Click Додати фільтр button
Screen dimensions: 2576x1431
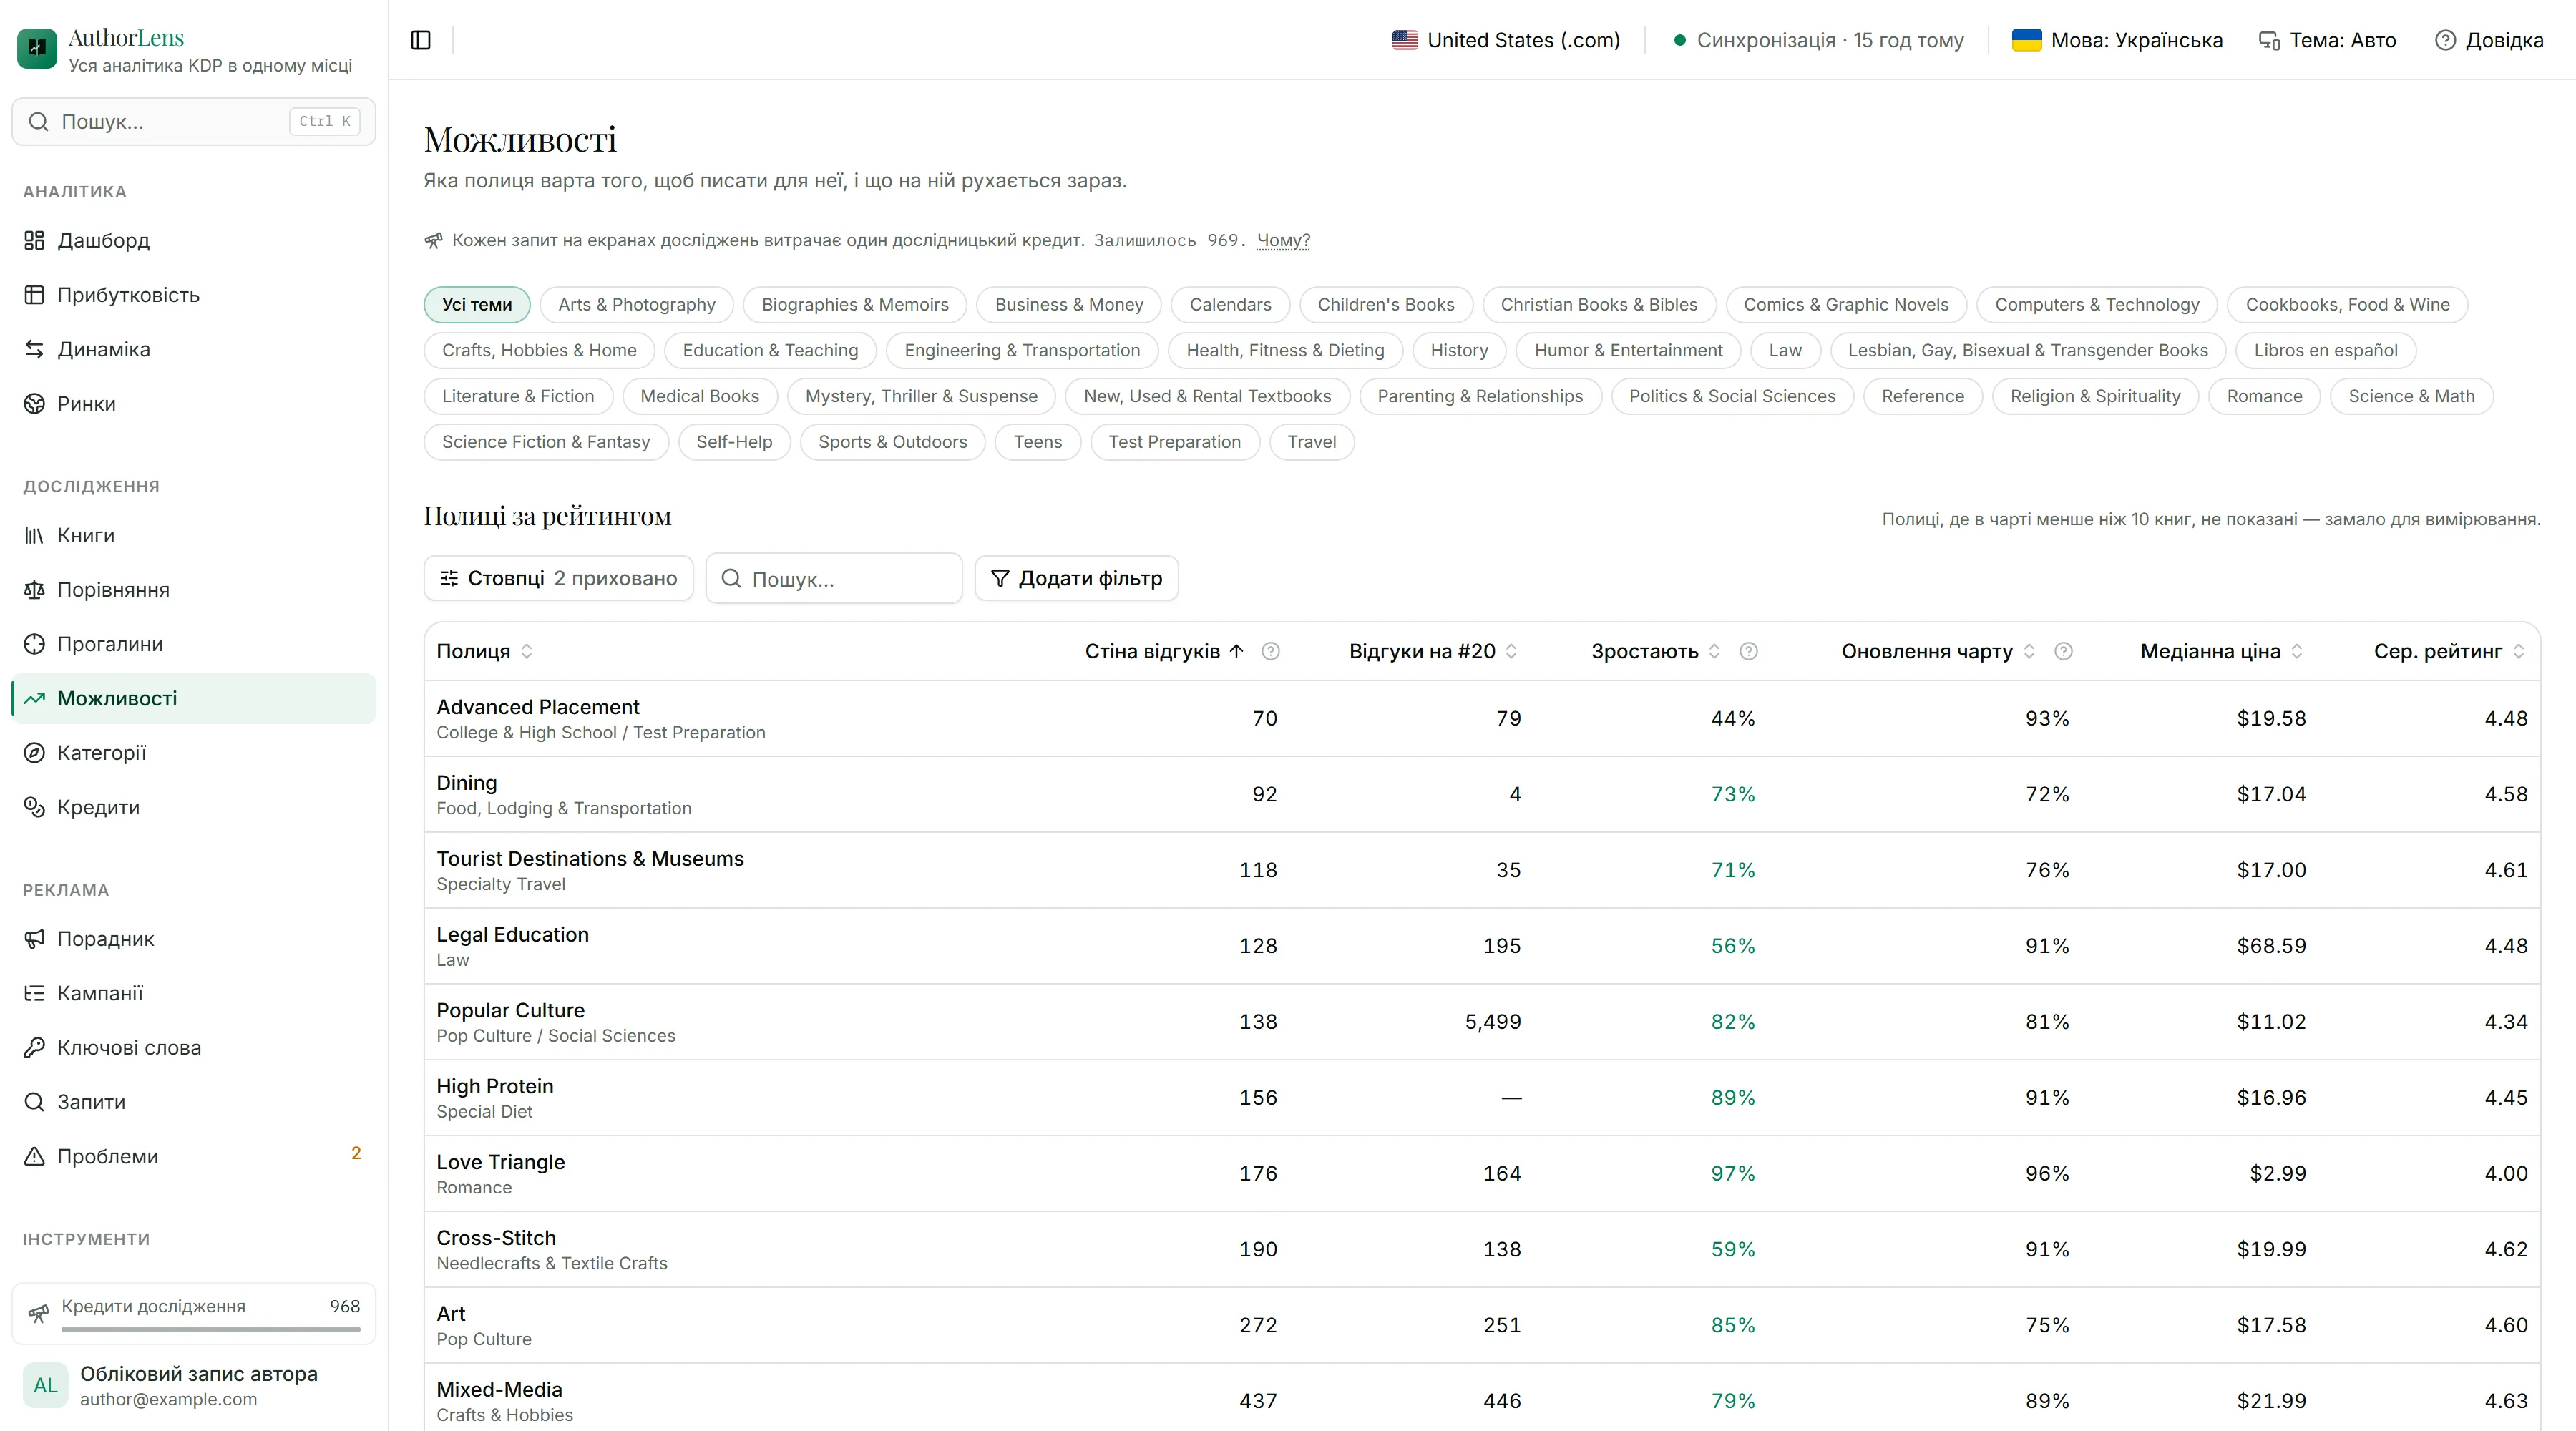click(1076, 578)
